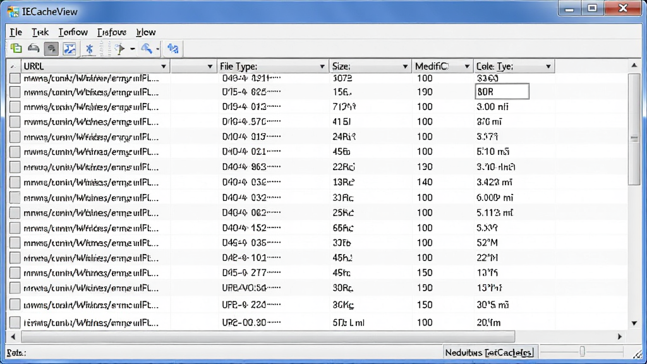
Task: Open the Torfow menu
Action: pos(73,32)
